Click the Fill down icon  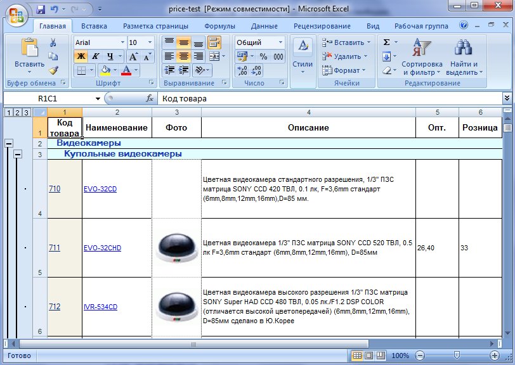(x=387, y=57)
